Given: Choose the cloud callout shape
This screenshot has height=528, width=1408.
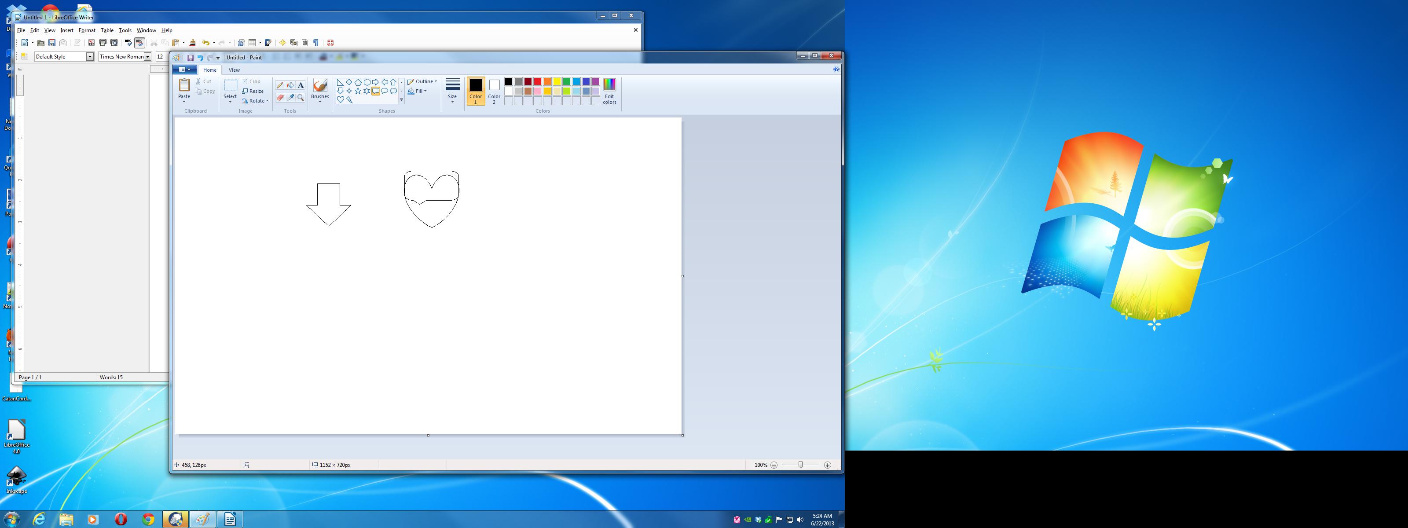Looking at the screenshot, I should coord(393,91).
